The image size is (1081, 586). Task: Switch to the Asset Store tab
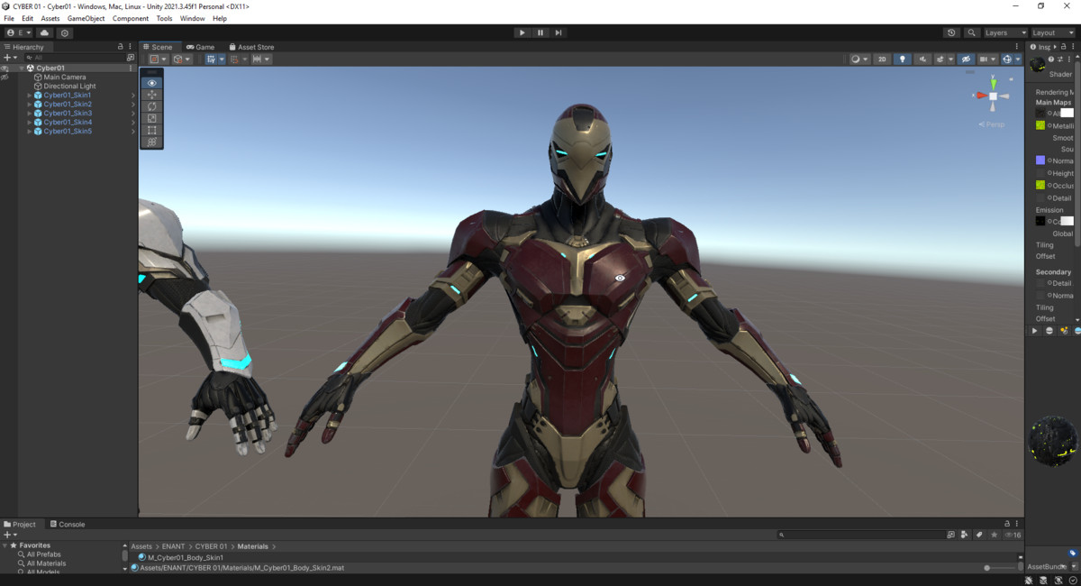click(251, 47)
